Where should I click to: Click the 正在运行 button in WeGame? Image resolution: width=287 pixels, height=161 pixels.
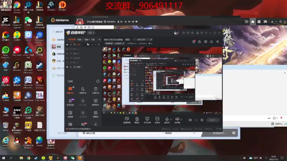(219, 133)
